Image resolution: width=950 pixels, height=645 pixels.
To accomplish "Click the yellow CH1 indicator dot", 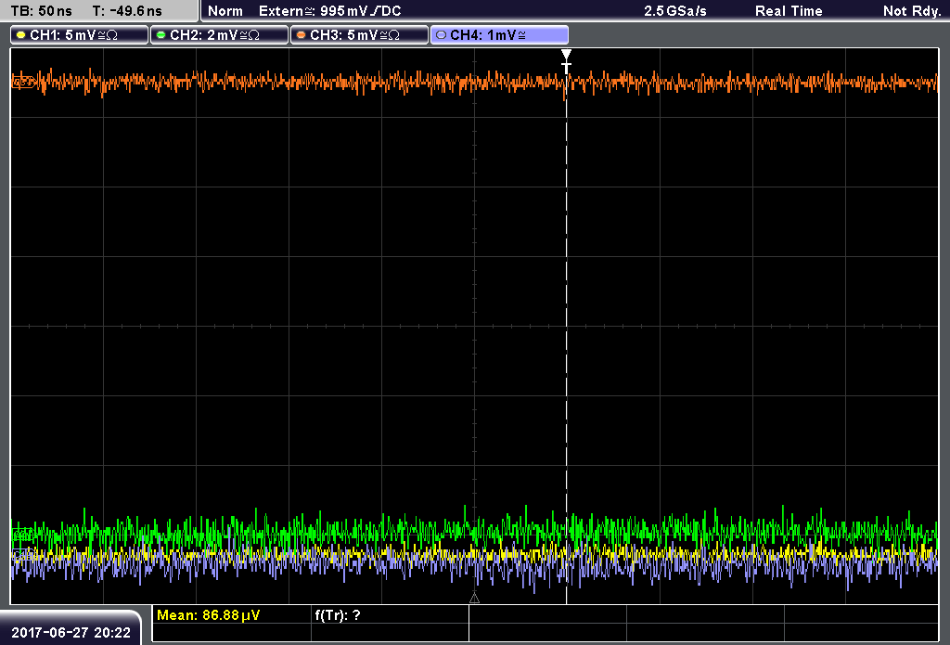I will point(21,35).
